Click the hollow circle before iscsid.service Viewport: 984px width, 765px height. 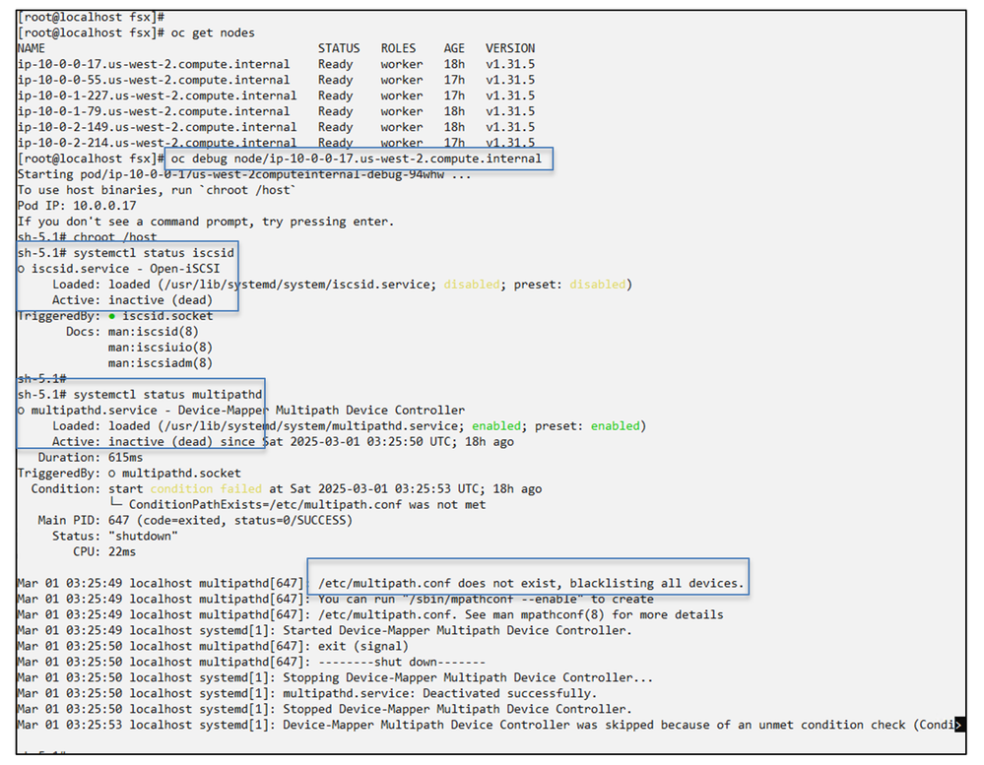(22, 269)
